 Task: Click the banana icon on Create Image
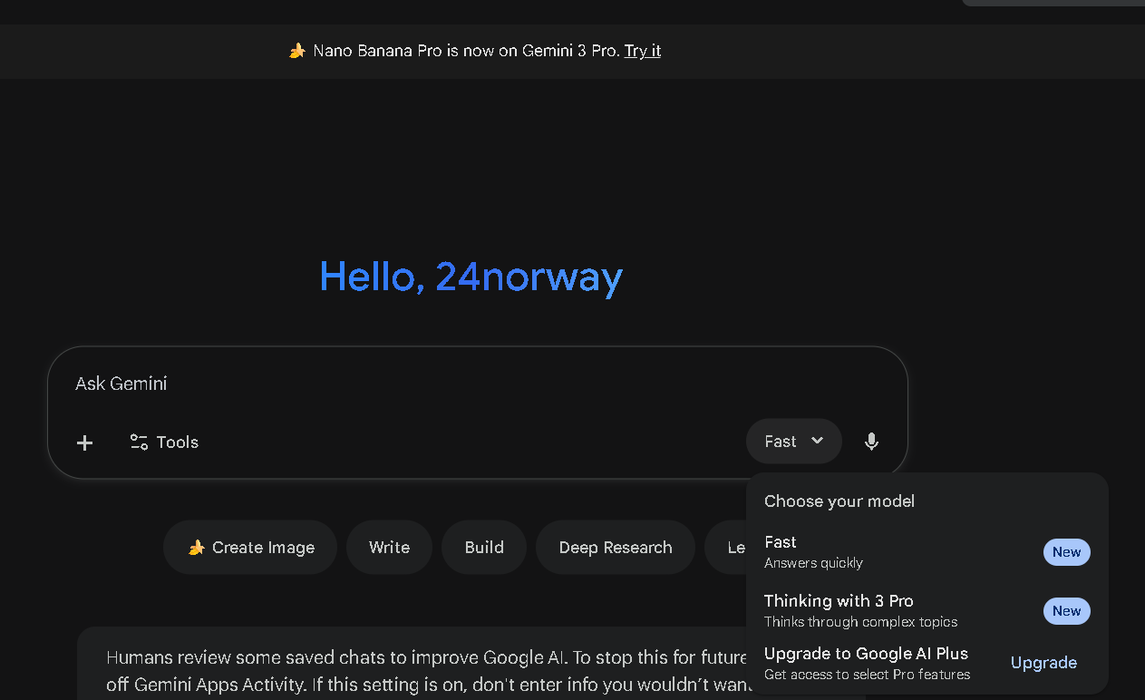coord(196,548)
